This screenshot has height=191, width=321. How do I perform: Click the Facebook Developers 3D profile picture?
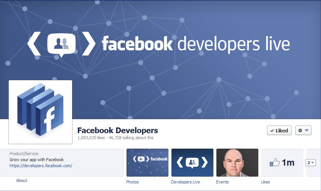pyautogui.click(x=40, y=112)
